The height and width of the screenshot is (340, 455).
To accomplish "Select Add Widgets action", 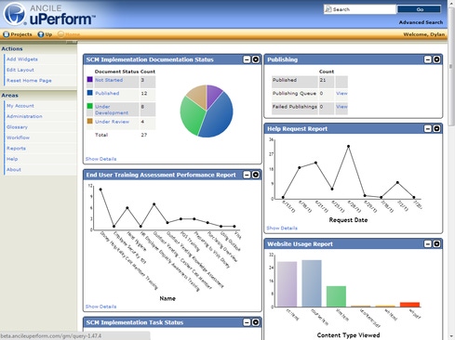I will click(22, 59).
